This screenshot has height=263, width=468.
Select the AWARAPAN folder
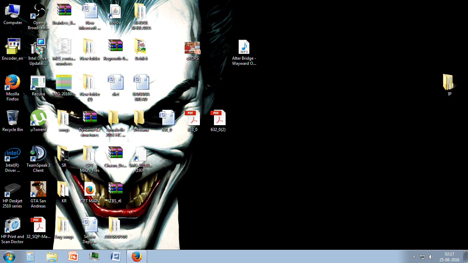[x=116, y=228]
